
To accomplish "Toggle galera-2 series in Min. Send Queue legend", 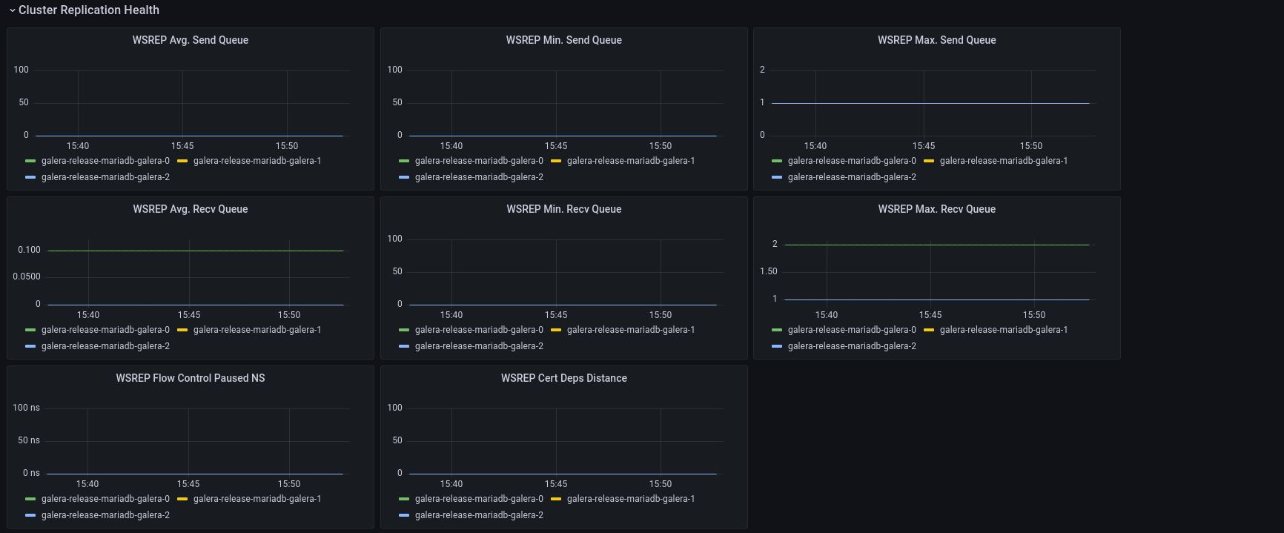I will click(479, 177).
